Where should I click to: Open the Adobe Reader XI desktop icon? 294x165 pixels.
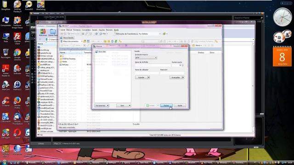(x=6, y=71)
